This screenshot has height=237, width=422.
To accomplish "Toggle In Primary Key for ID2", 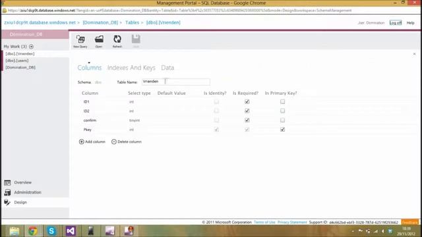I will (282, 111).
